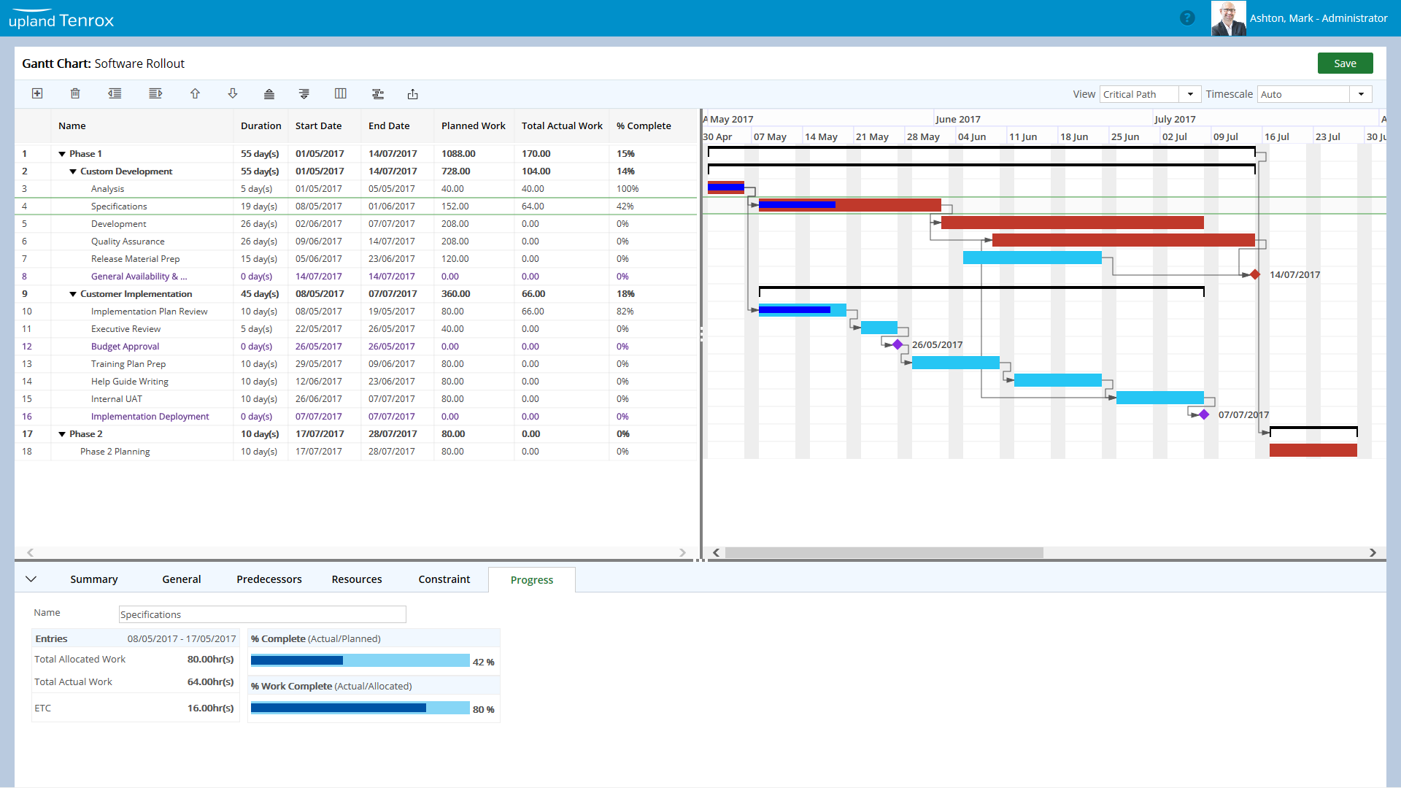Image resolution: width=1401 pixels, height=788 pixels.
Task: Click the outdent task icon
Action: [x=115, y=93]
